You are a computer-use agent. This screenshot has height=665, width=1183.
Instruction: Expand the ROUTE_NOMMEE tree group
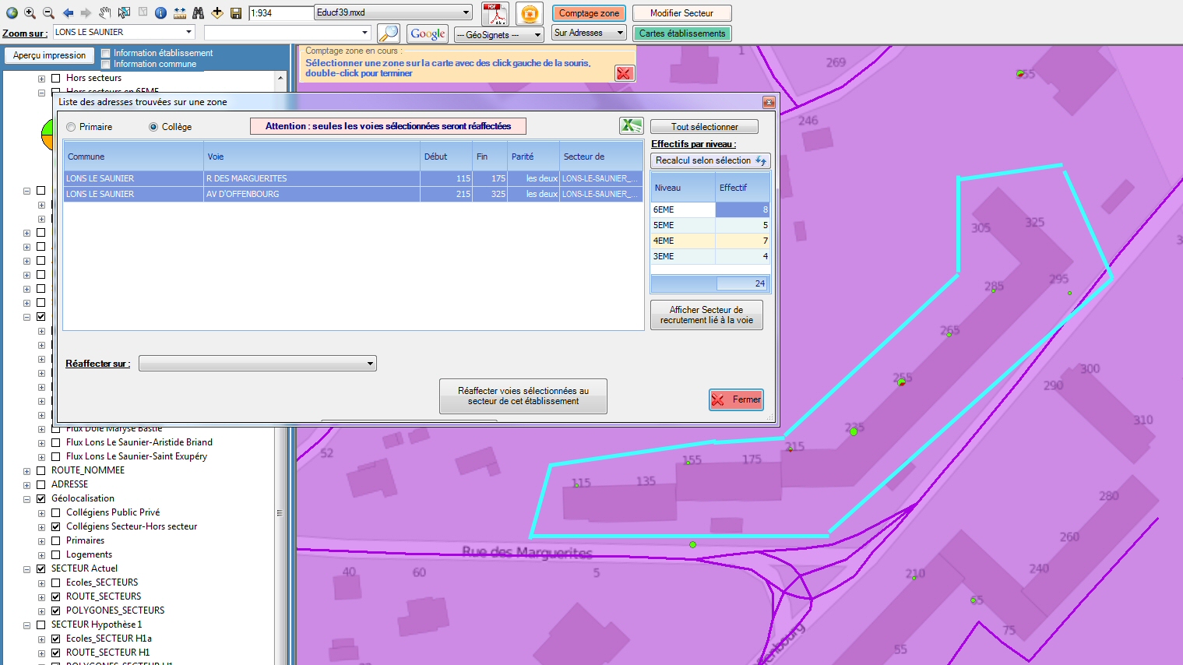point(26,471)
